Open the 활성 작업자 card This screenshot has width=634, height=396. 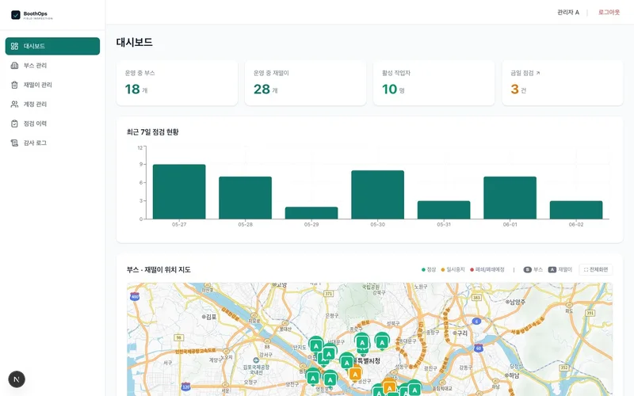(433, 83)
